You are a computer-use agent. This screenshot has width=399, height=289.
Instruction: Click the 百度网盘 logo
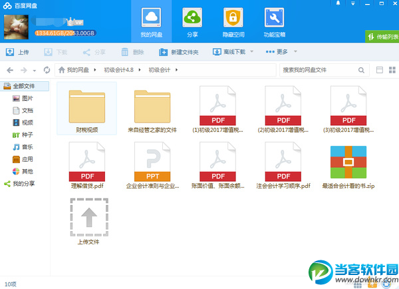click(20, 5)
